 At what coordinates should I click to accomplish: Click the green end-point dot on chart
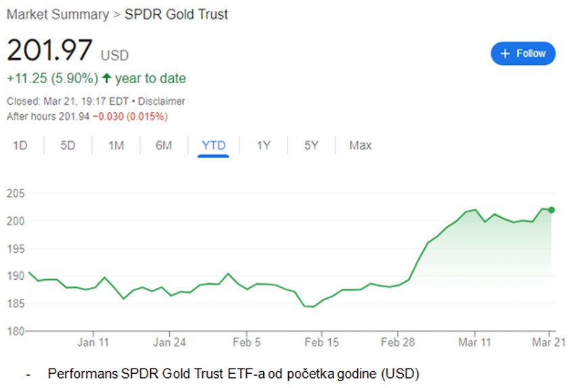(x=551, y=210)
